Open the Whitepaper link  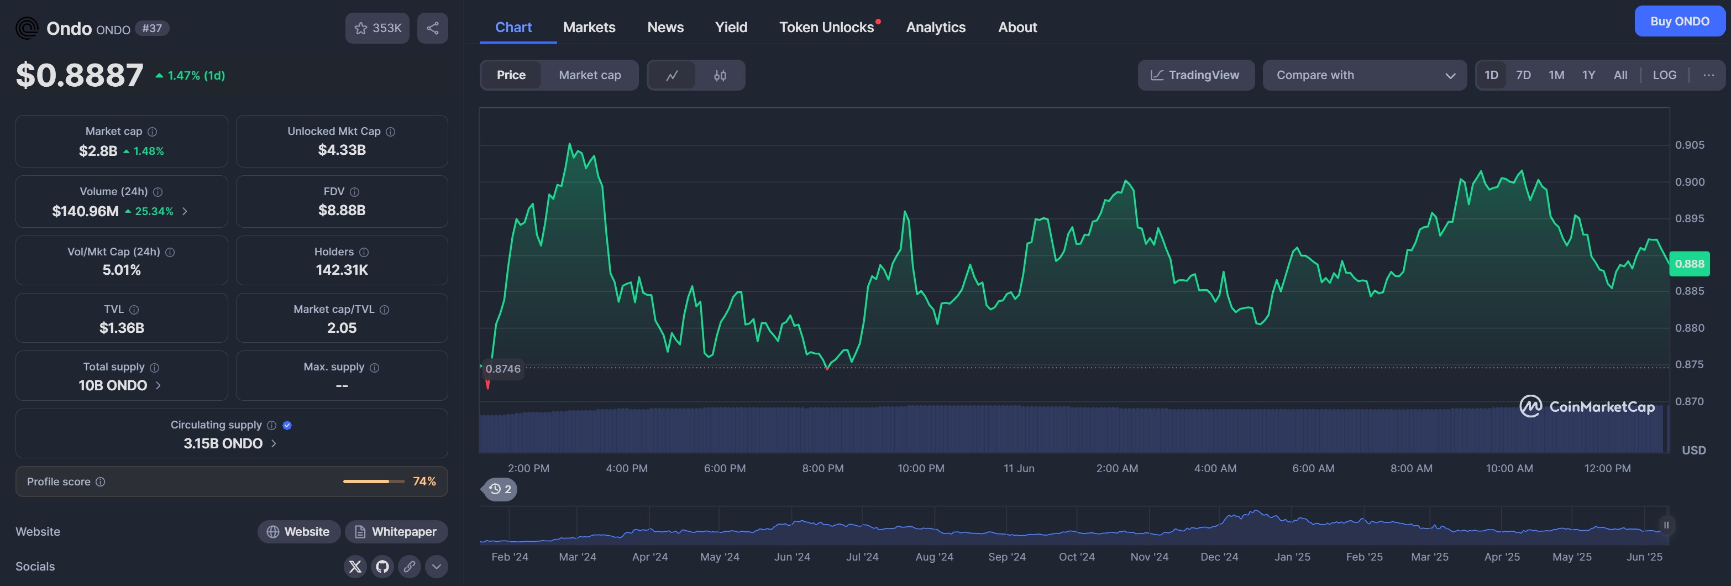tap(396, 532)
